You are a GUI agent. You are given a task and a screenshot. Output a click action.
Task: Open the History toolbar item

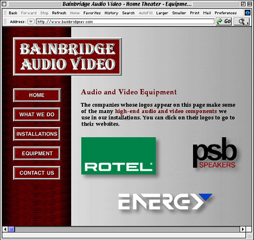coord(111,13)
